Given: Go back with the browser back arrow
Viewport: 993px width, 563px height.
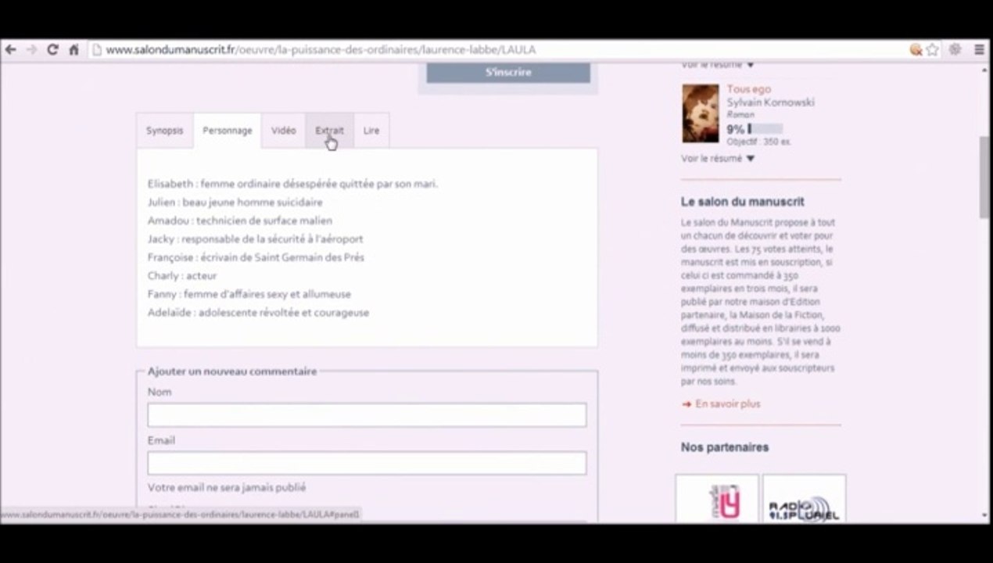Looking at the screenshot, I should coord(11,49).
